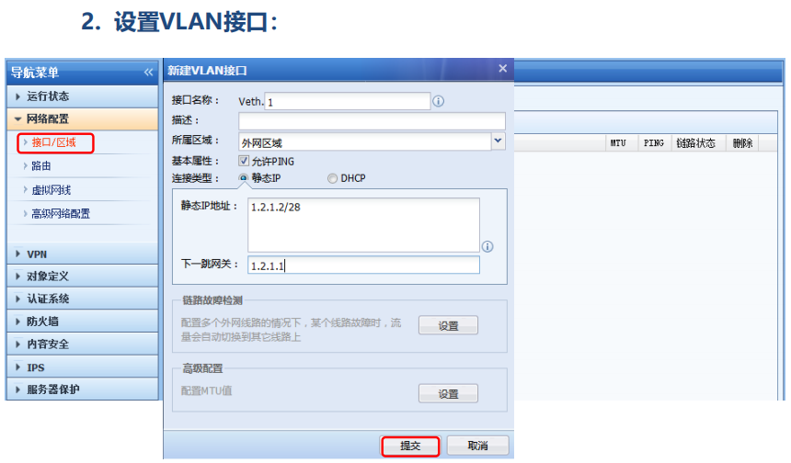791x463 pixels.
Task: Focus the 描述 description input field
Action: (x=372, y=121)
